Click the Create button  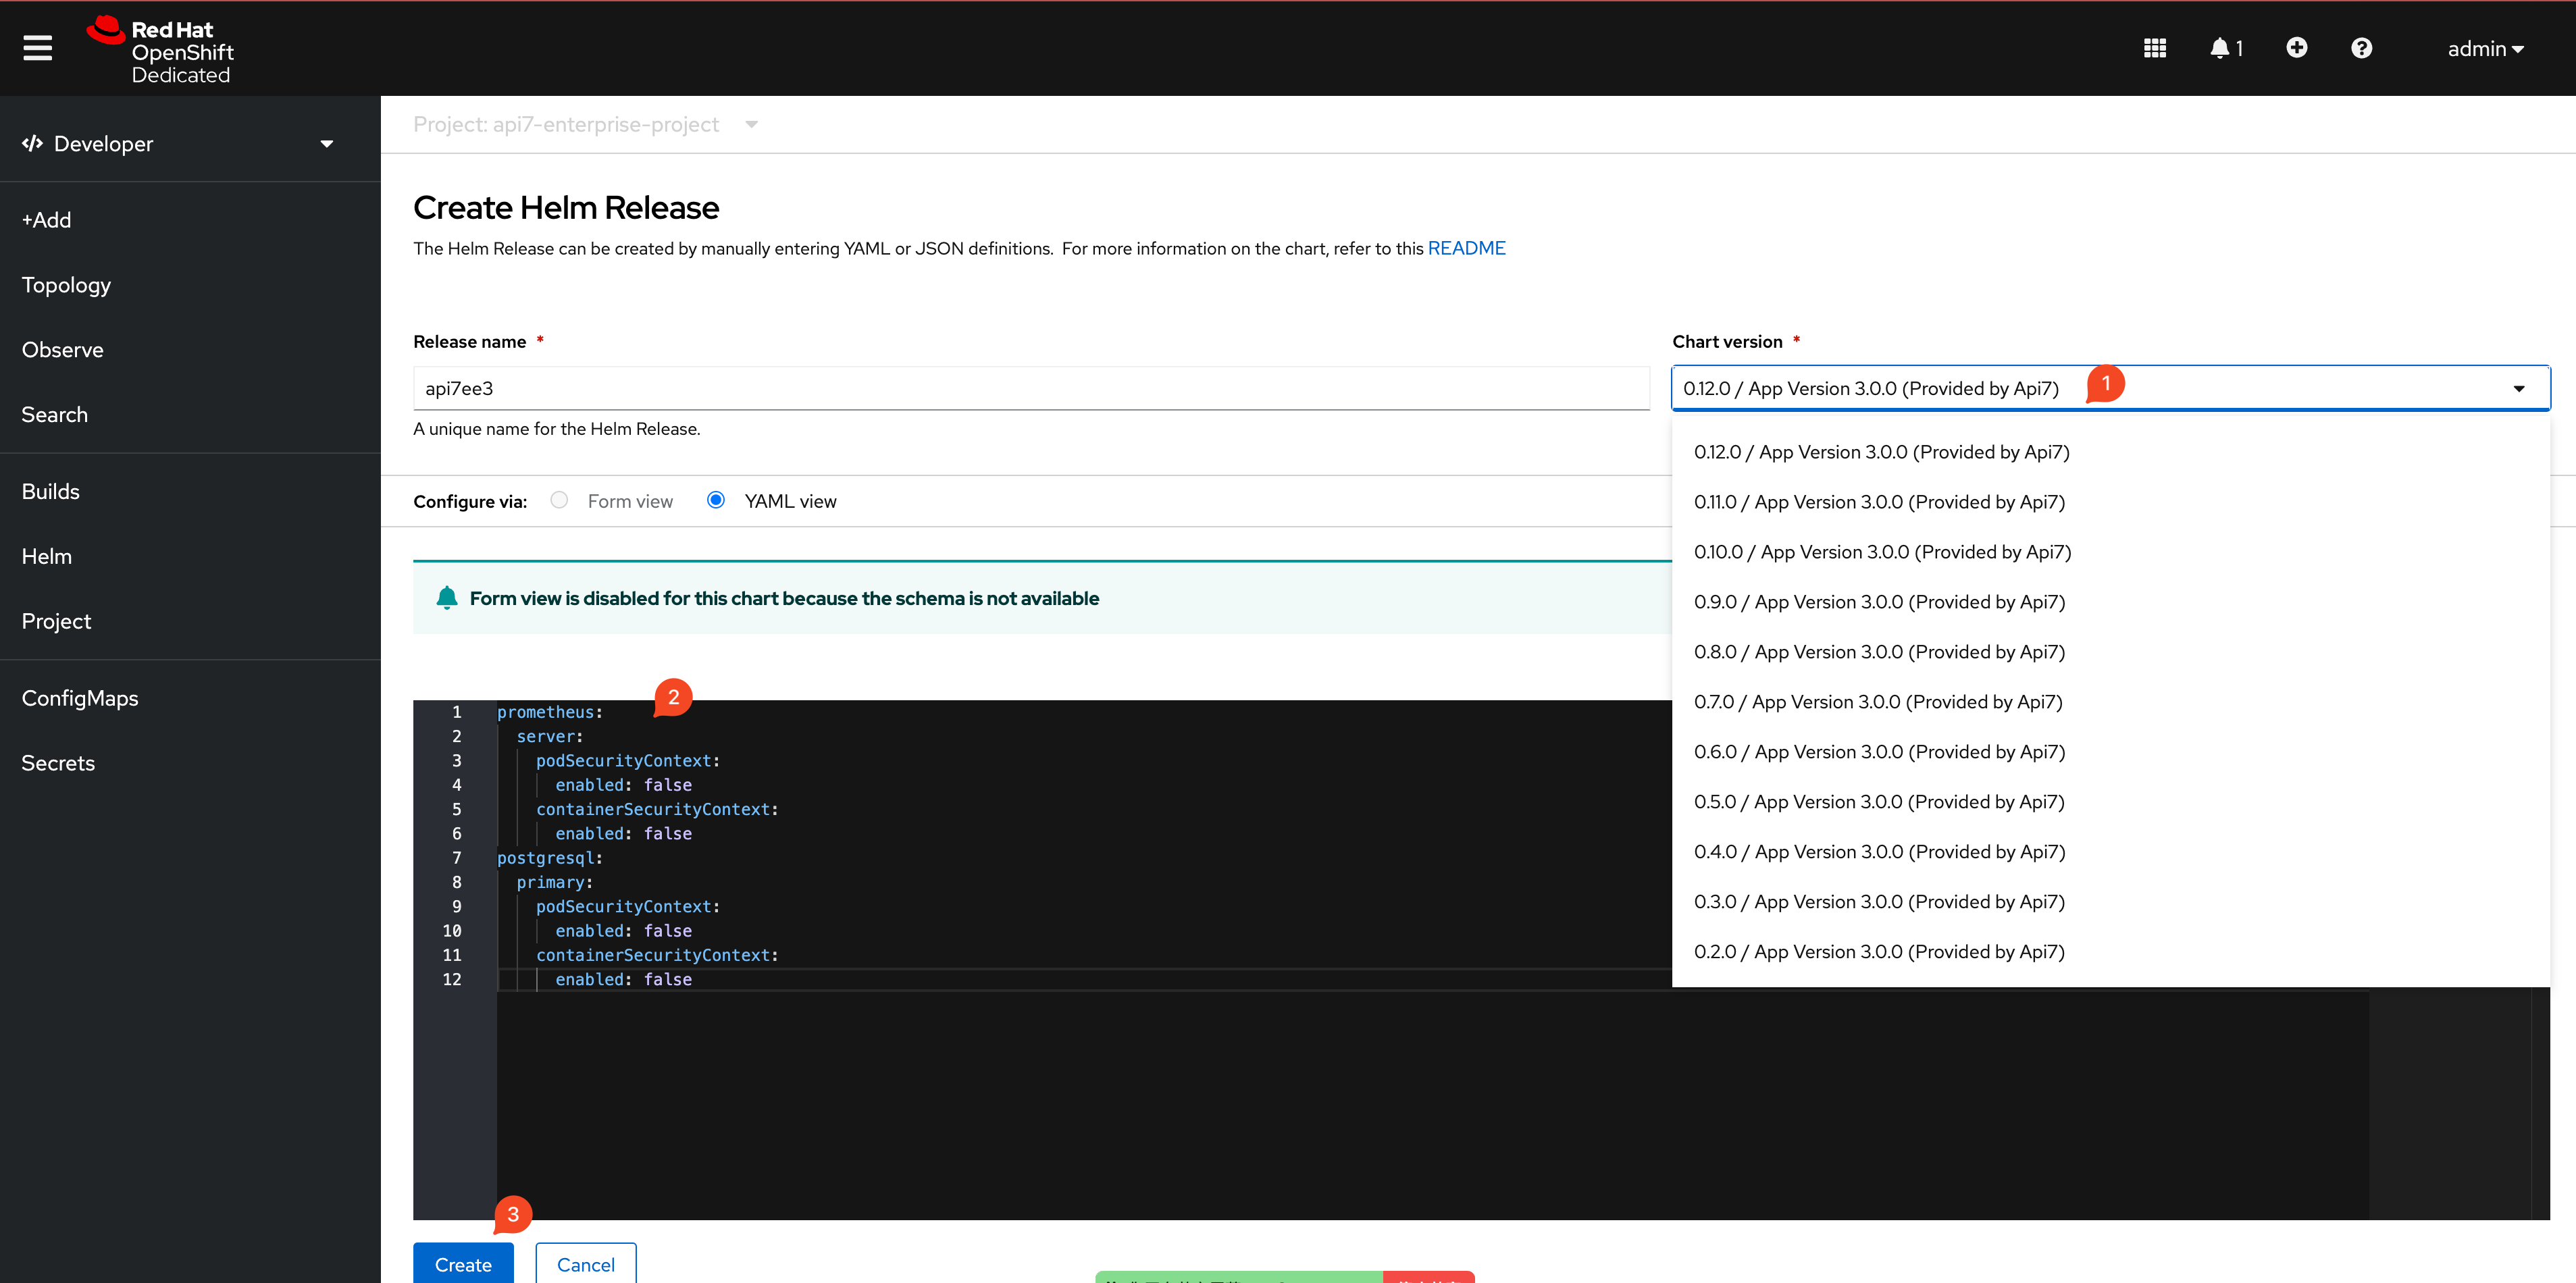[463, 1263]
